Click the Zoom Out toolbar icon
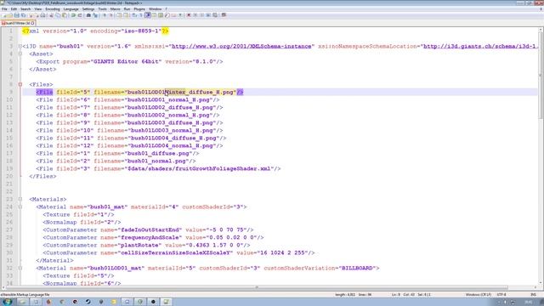Viewport: 544px width, 306px height. pos(111,15)
